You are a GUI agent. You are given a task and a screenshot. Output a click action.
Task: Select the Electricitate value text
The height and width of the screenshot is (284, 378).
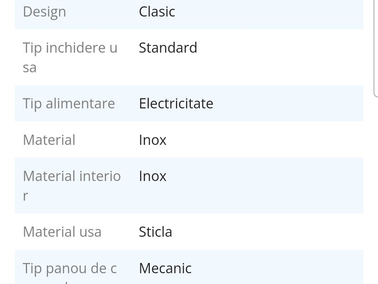click(x=176, y=104)
